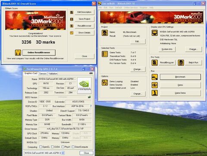Toggle the DirectCompute checkbox
This screenshot has width=207, height=156.
click(x=73, y=147)
